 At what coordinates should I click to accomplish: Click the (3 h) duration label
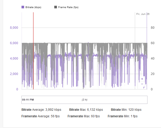click(x=84, y=100)
